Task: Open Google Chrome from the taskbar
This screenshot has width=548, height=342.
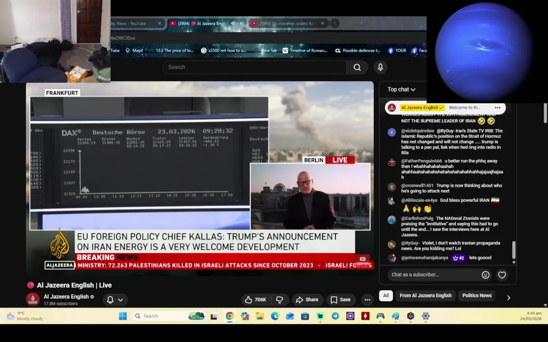Action: pos(229,316)
